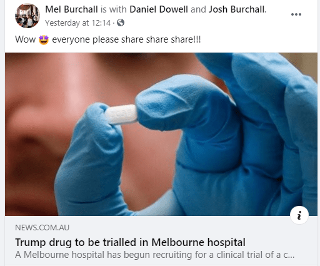Click the link info 'i' icon
The image size is (320, 266).
[x=299, y=215]
